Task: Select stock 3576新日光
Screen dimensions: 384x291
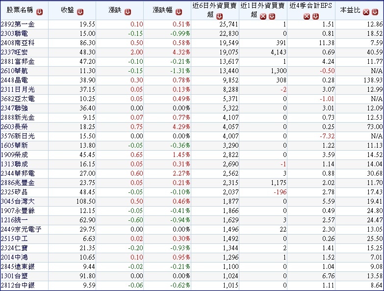Action: tap(18, 136)
